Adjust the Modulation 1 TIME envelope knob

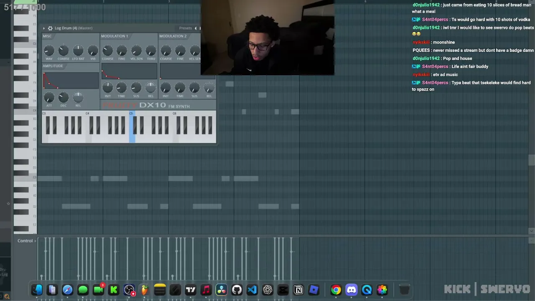coord(122,87)
